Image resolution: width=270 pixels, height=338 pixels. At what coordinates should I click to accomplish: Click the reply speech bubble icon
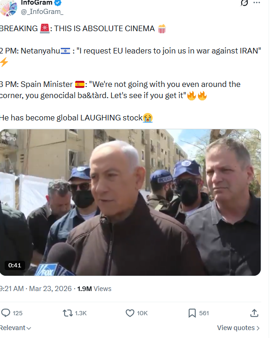click(x=6, y=314)
